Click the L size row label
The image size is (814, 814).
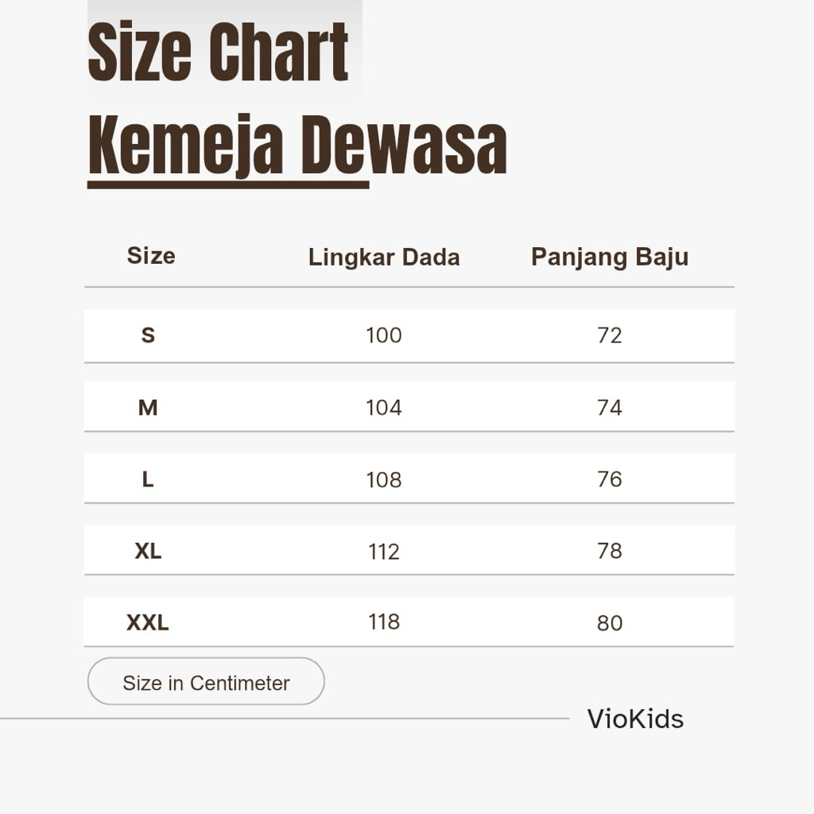(x=148, y=479)
